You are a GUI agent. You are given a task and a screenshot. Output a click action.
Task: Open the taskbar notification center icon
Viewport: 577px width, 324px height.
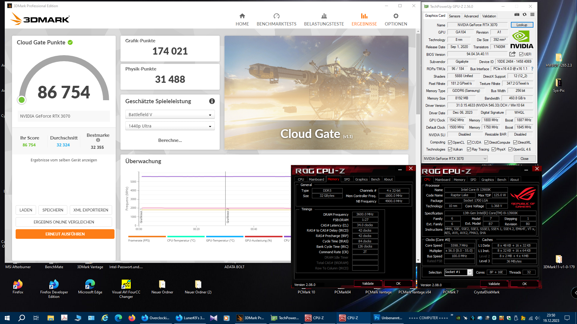tap(567, 318)
